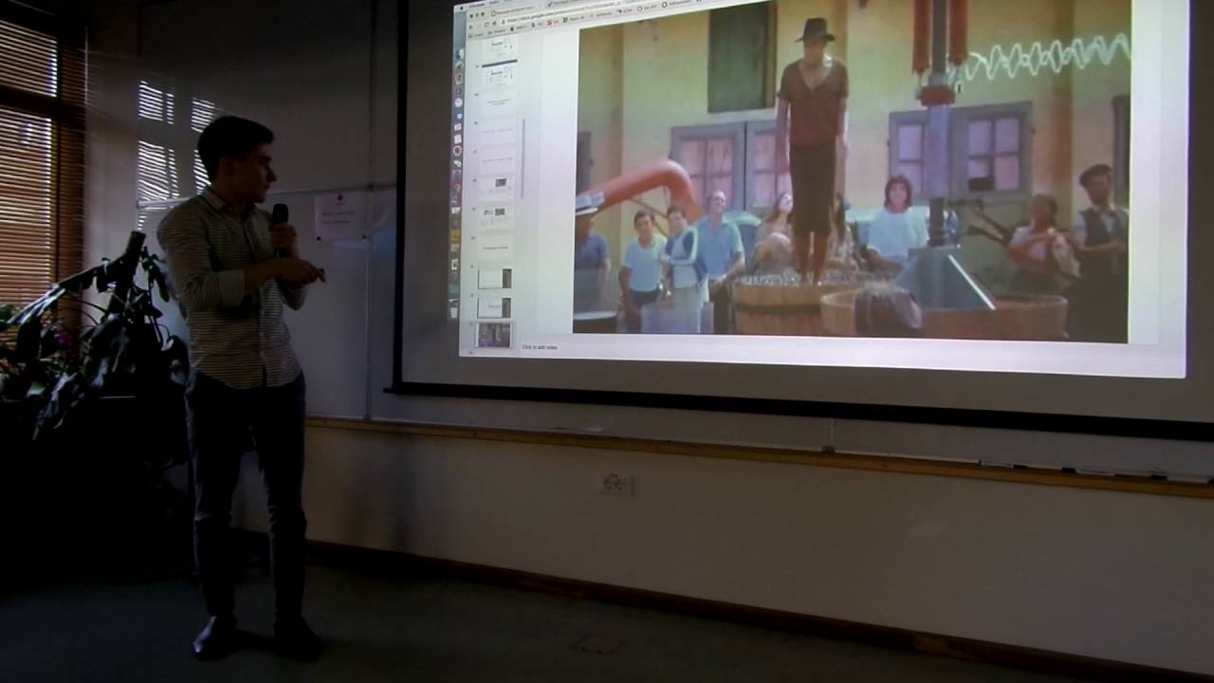
Task: Select the topmost visible slide thumbnail in filmstrip
Action: pos(499,46)
